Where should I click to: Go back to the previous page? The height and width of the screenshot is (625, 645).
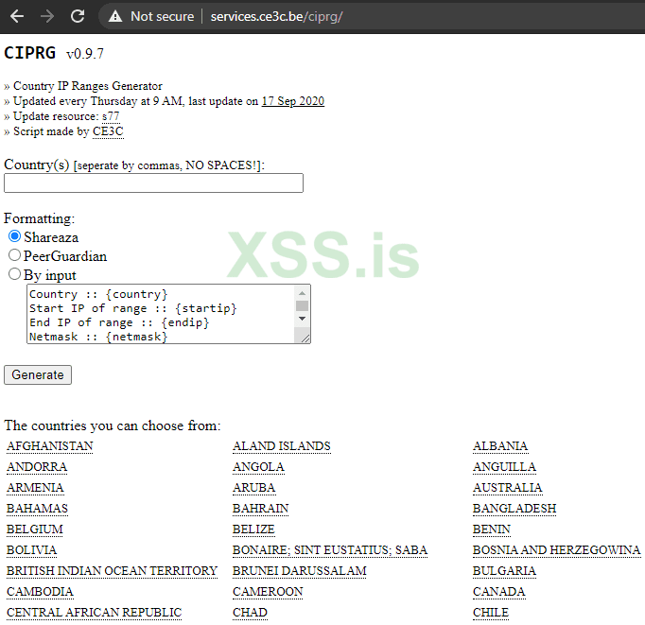17,16
